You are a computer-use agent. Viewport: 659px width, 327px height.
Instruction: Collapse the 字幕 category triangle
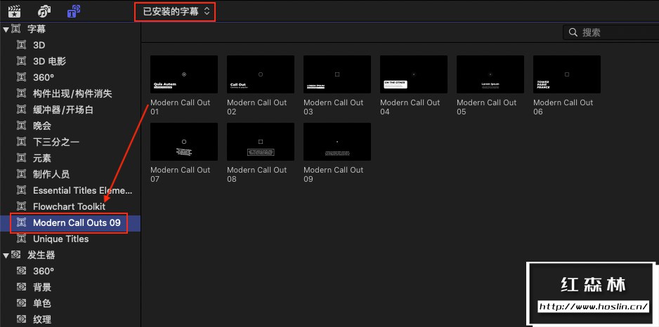coord(6,29)
